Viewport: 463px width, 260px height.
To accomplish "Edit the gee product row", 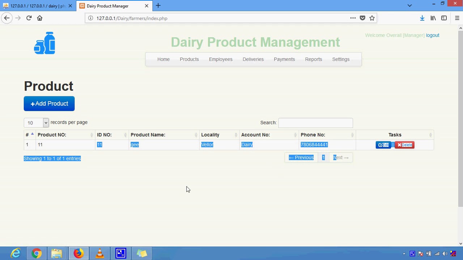I will point(383,145).
